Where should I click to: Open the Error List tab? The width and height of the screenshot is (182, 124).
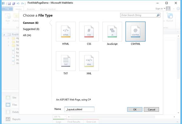click(91, 122)
